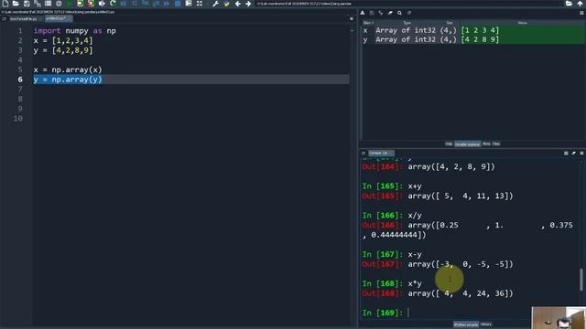Switch to the Help pane tab
Image resolution: width=586 pixels, height=329 pixels.
pos(449,144)
